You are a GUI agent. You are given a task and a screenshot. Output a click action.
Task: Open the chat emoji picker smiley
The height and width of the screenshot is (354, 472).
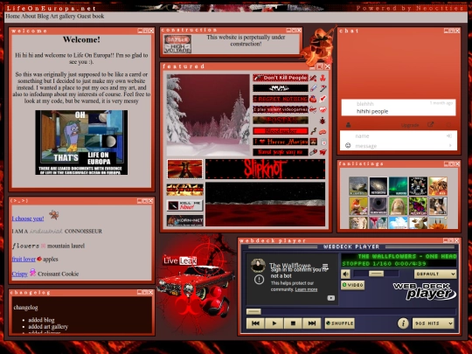tap(348, 146)
